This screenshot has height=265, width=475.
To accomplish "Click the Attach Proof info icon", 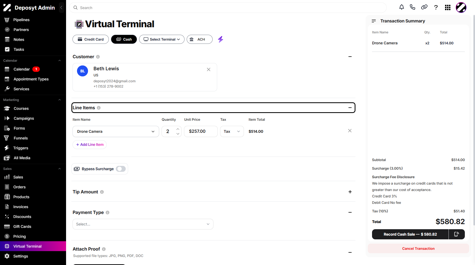I will [x=104, y=249].
